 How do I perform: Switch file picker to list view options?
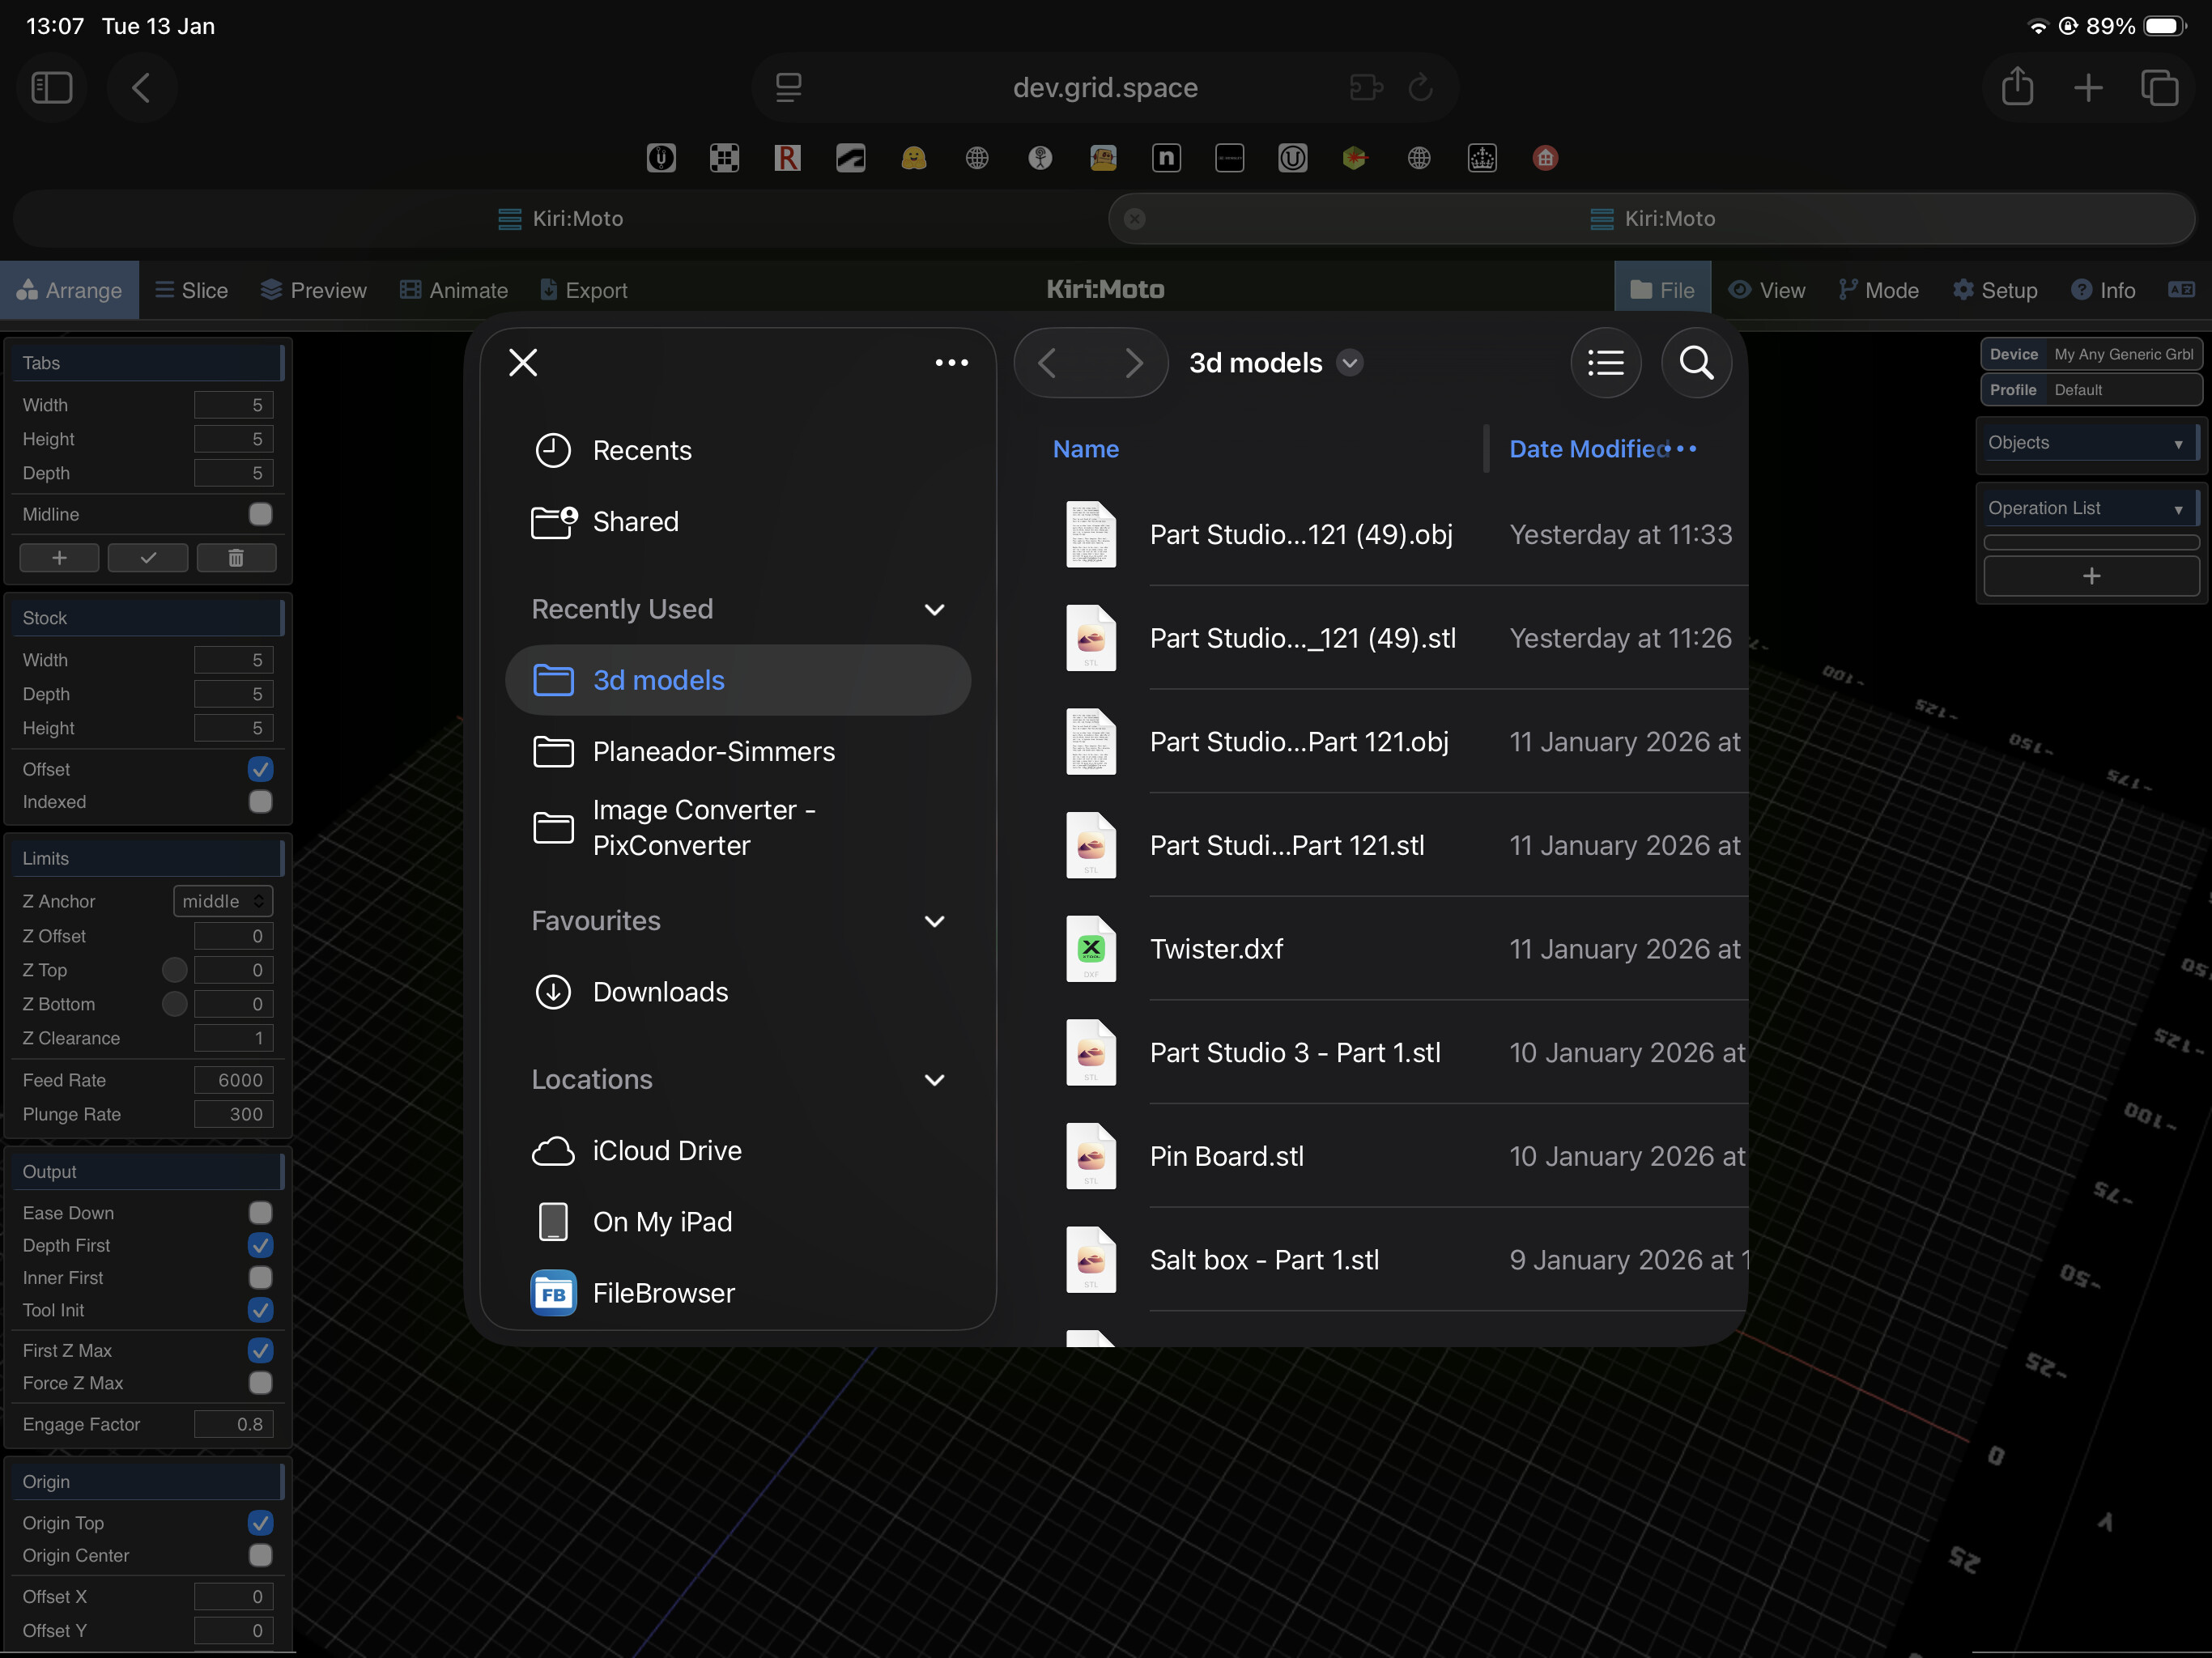click(x=1605, y=363)
